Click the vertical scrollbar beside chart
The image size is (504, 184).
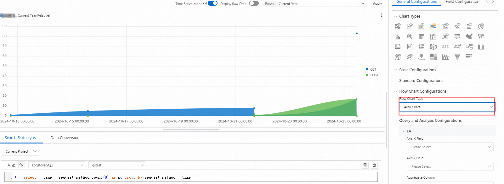coord(387,120)
